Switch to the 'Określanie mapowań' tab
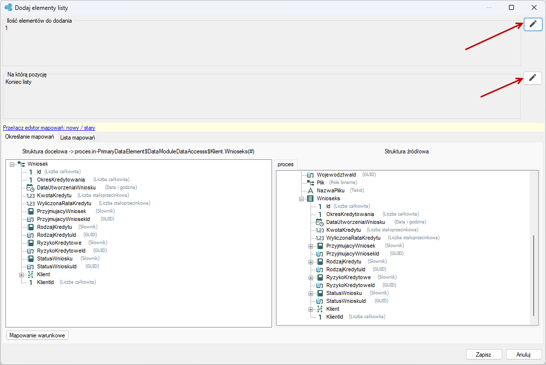 [x=30, y=137]
